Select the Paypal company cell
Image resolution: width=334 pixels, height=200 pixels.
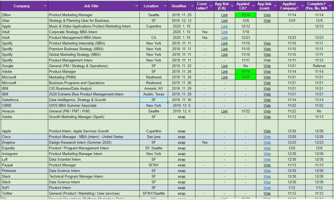[24, 165]
